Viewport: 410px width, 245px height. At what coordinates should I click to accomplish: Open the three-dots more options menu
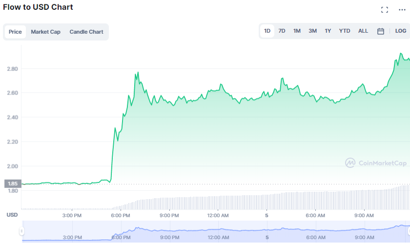tap(402, 10)
